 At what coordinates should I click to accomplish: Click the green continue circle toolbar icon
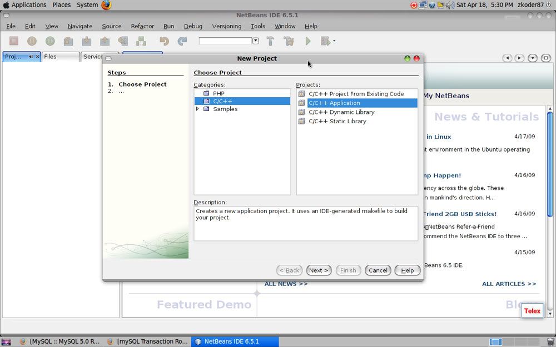pyautogui.click(x=50, y=41)
